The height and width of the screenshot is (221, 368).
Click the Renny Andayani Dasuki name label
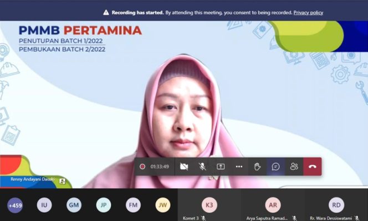pyautogui.click(x=33, y=179)
